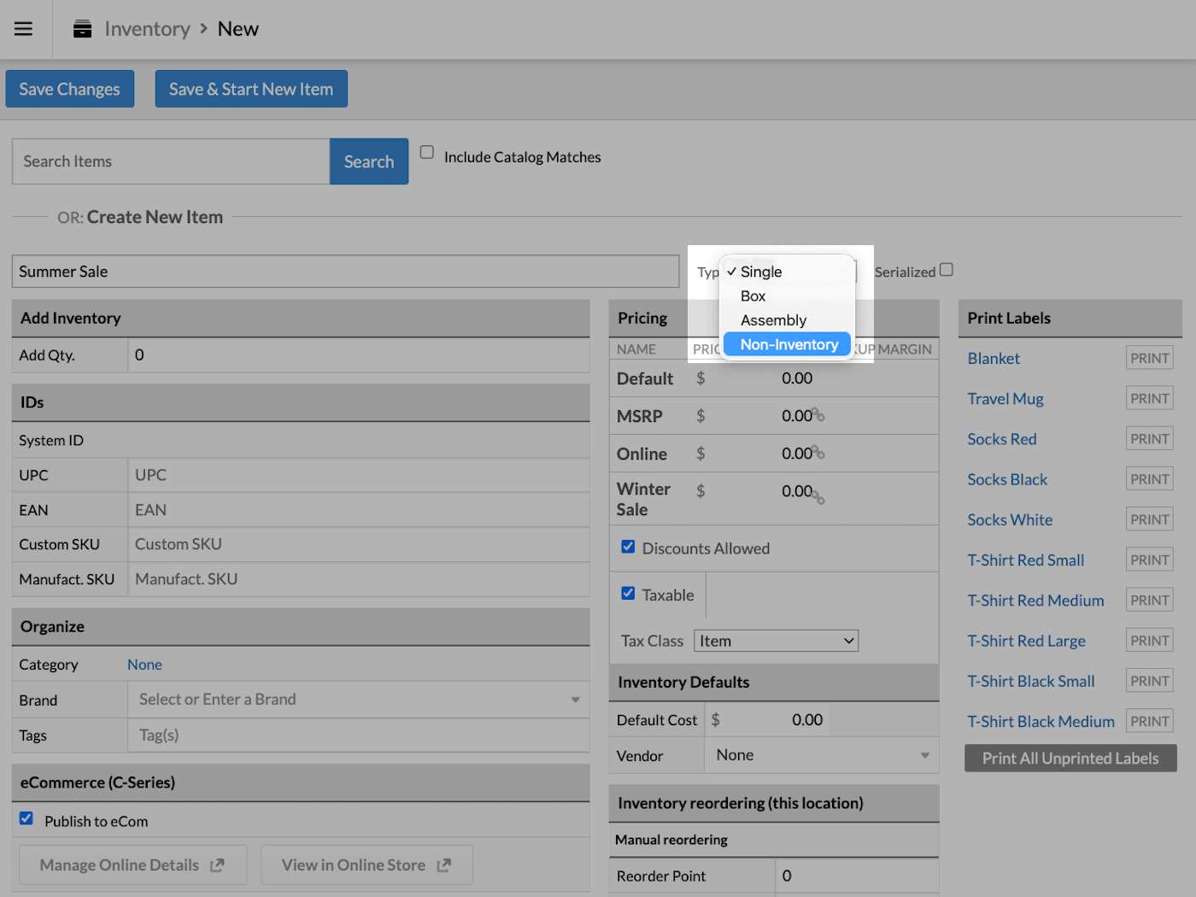Choose Box from the Type list
The height and width of the screenshot is (897, 1196).
click(787, 296)
